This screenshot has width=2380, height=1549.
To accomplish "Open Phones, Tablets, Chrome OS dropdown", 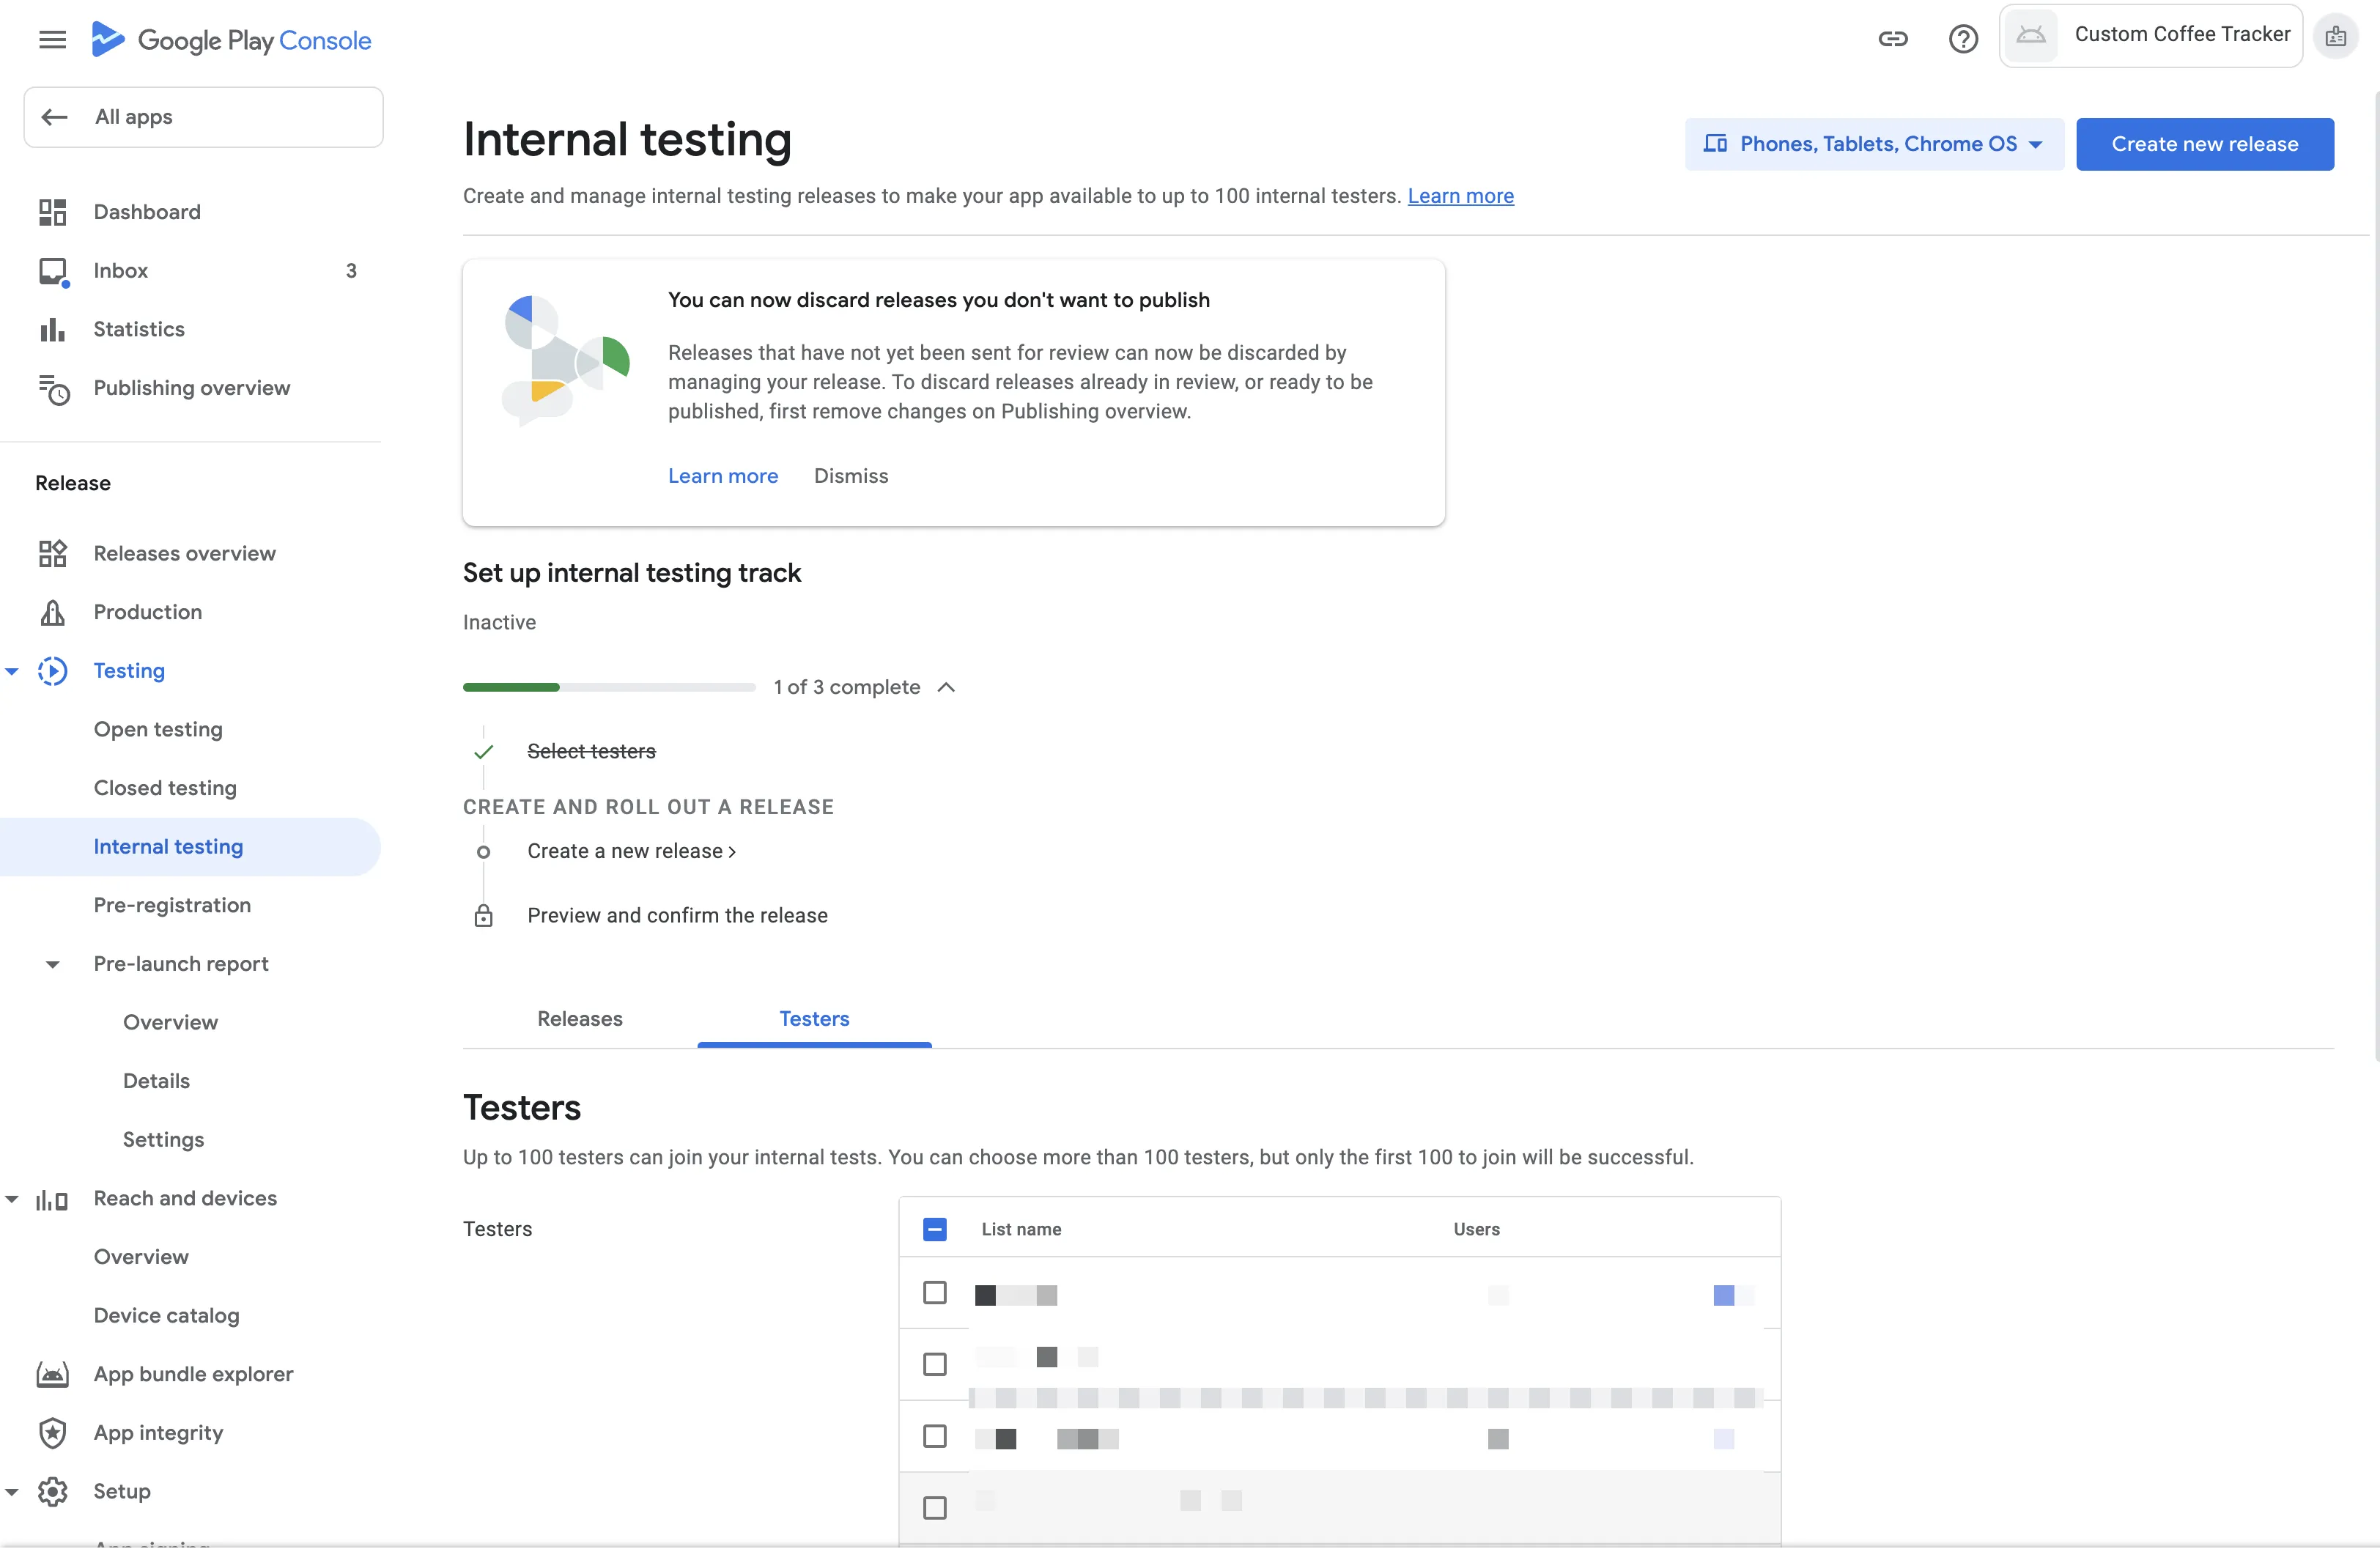I will (1873, 144).
